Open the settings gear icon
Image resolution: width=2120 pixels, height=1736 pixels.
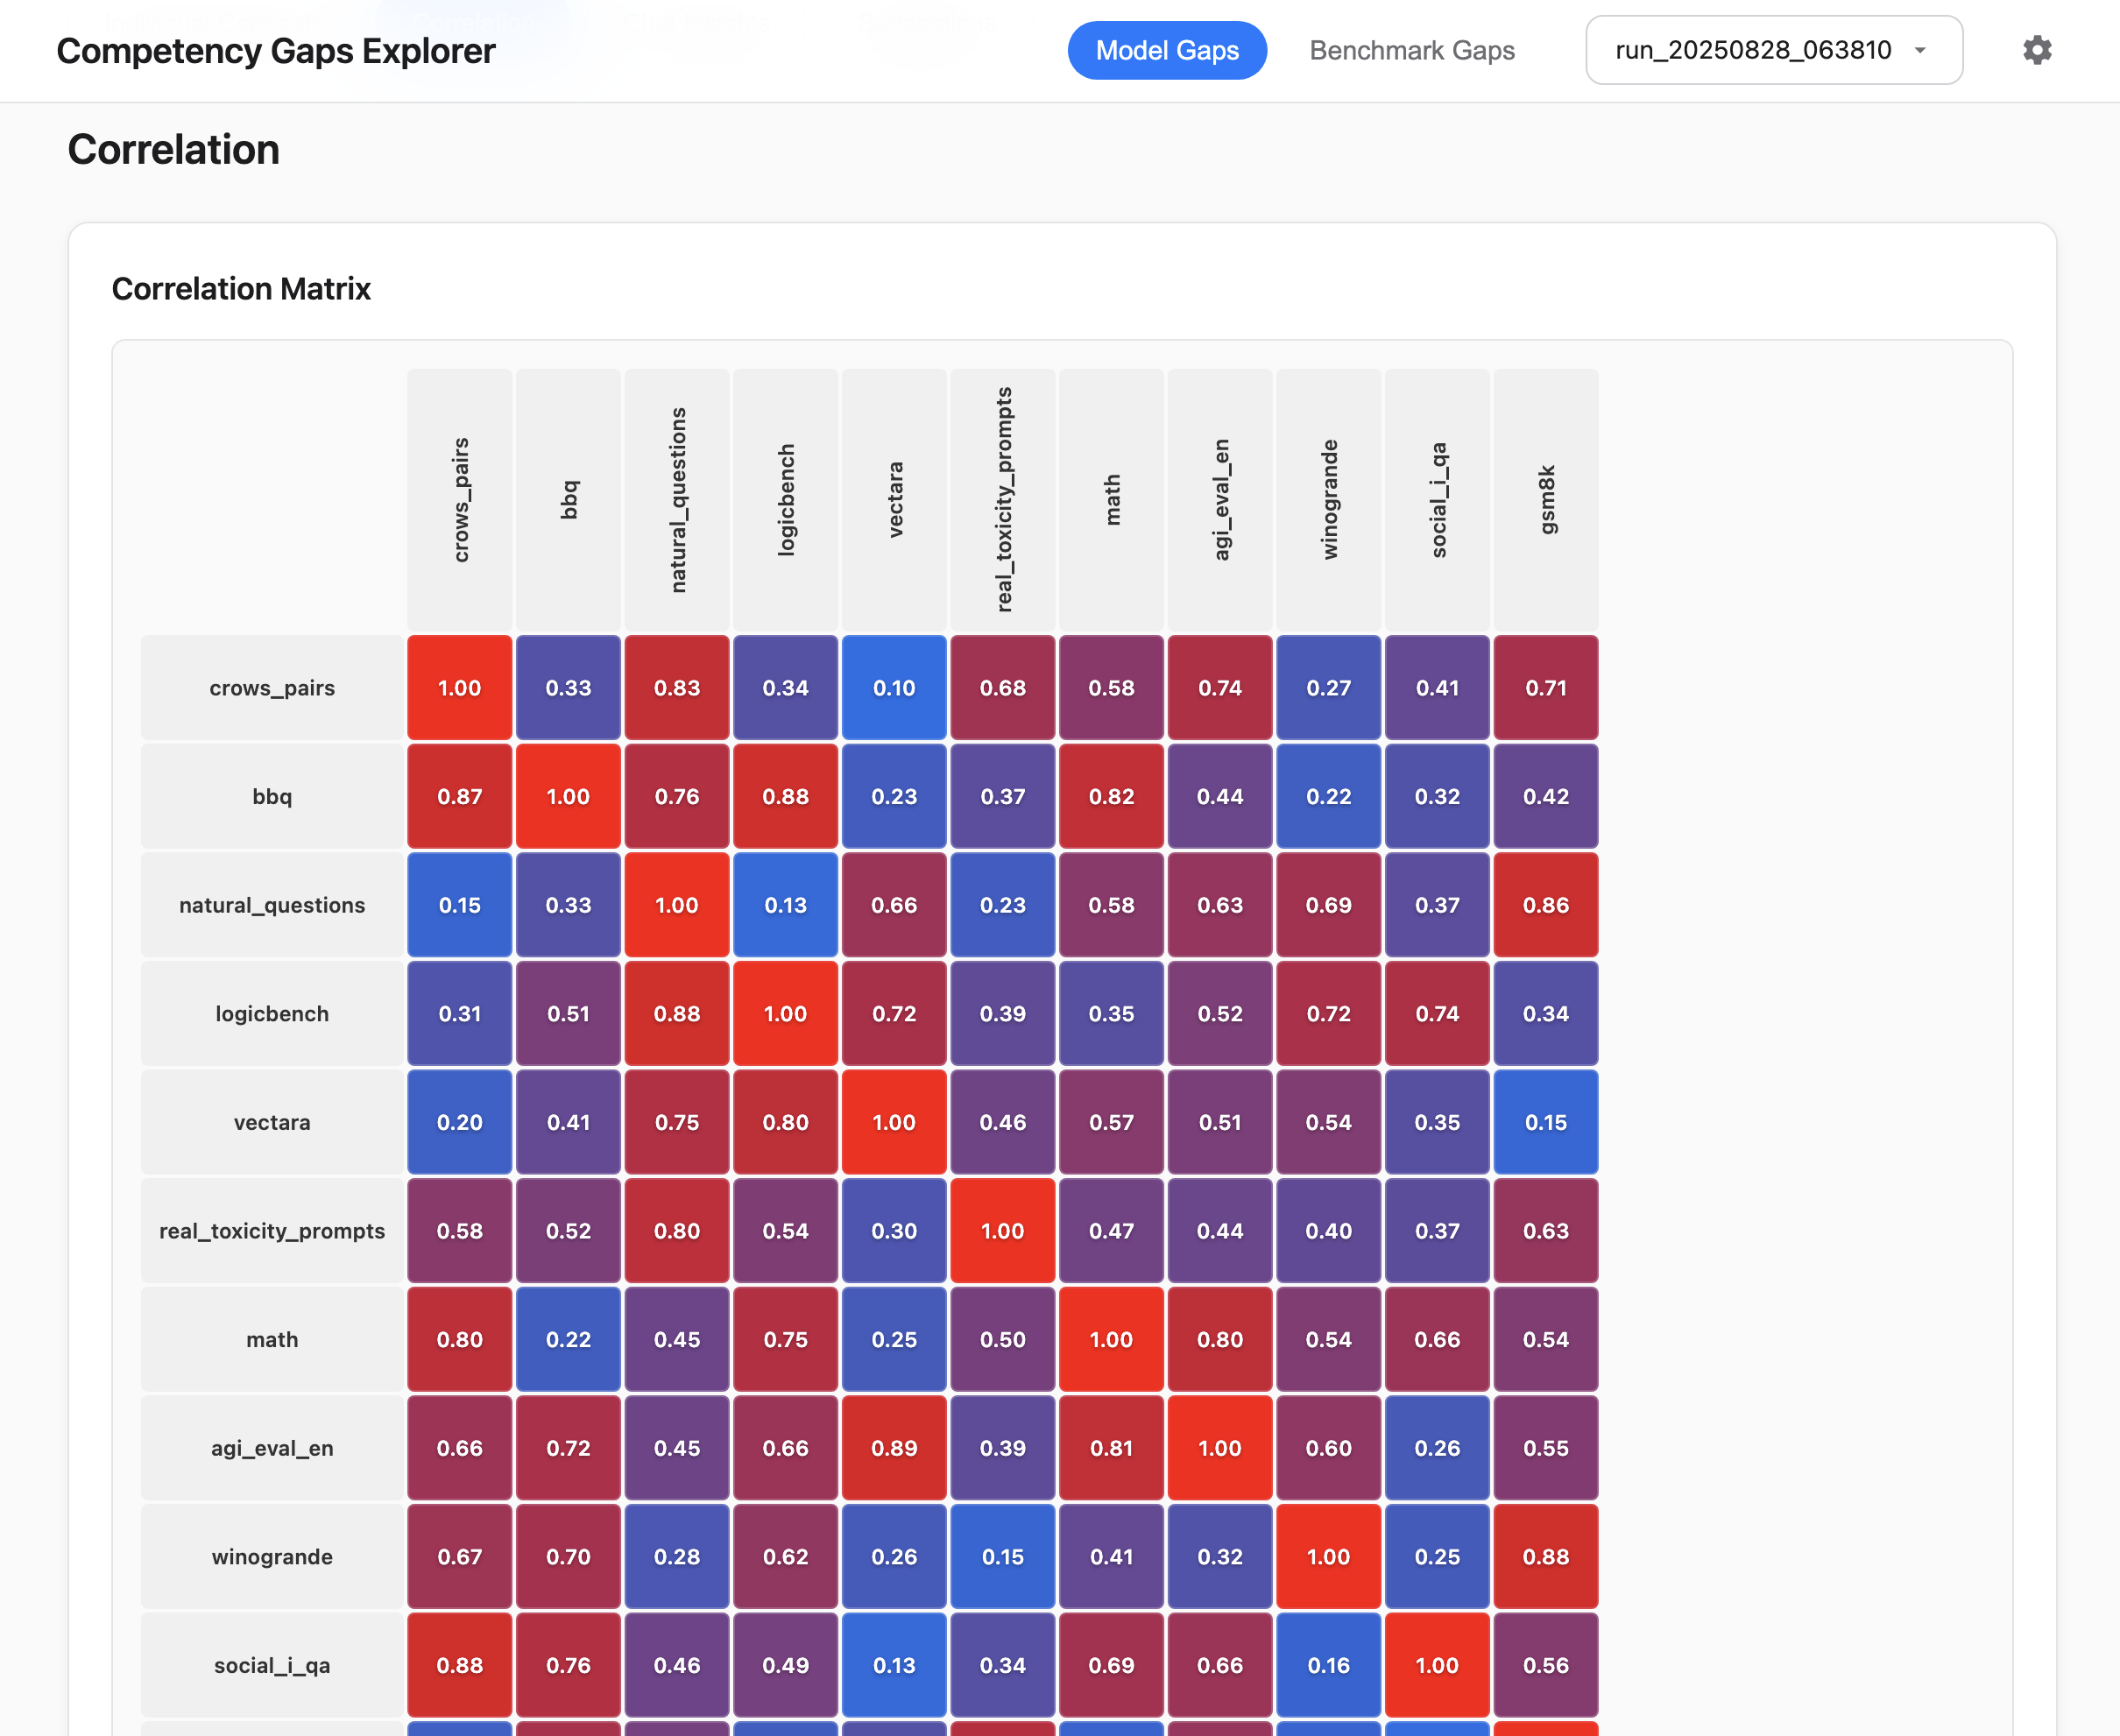2036,50
